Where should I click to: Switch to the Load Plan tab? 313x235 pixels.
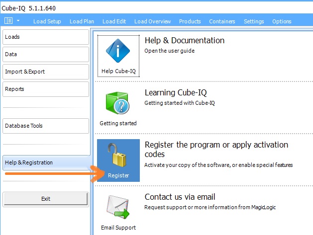pyautogui.click(x=82, y=21)
